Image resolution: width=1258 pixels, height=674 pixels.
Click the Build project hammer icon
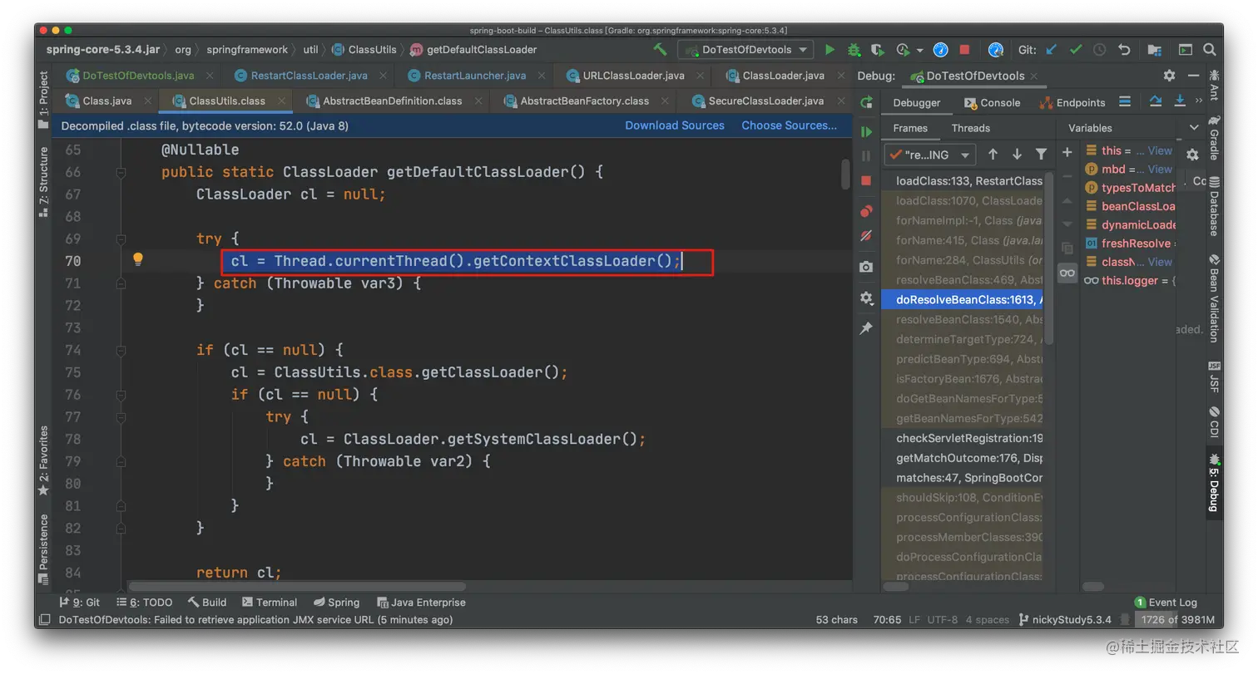tap(660, 50)
